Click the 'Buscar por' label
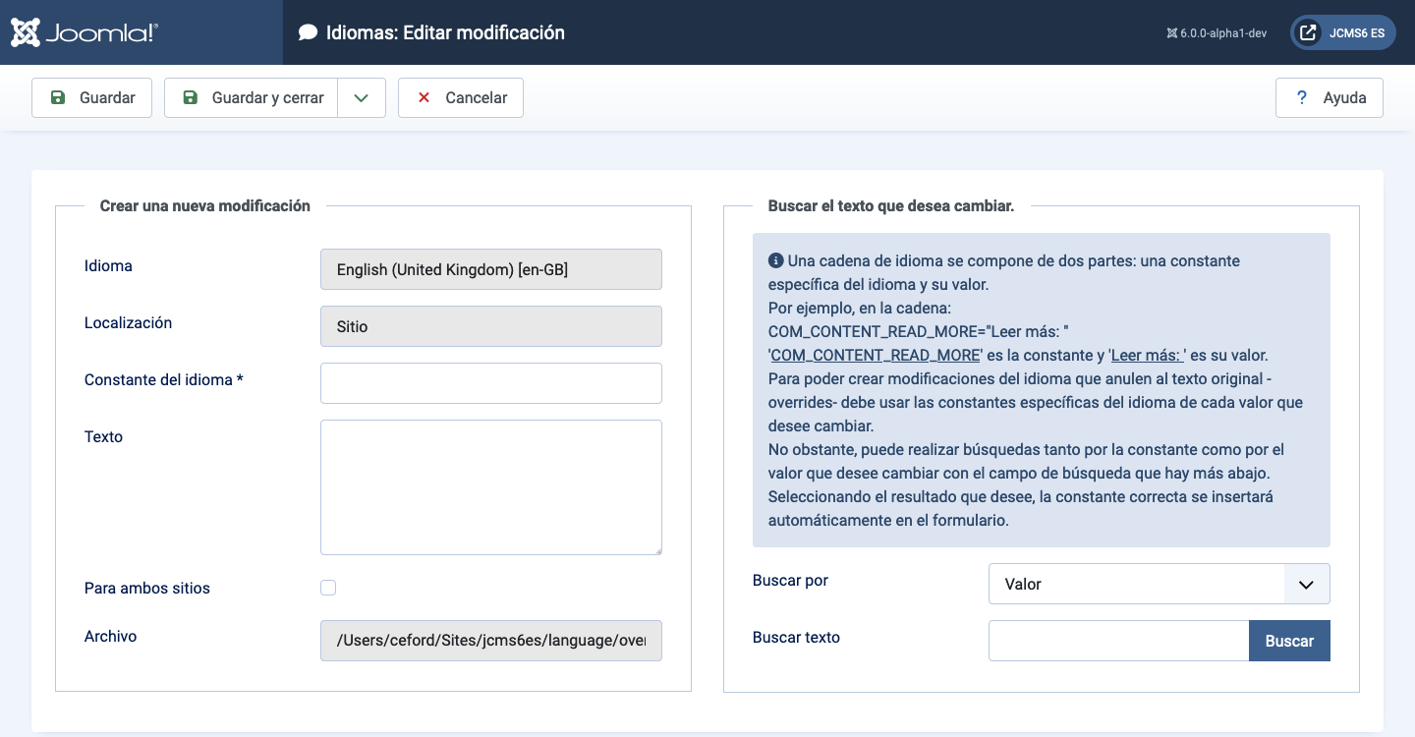Image resolution: width=1415 pixels, height=737 pixels. [x=790, y=580]
